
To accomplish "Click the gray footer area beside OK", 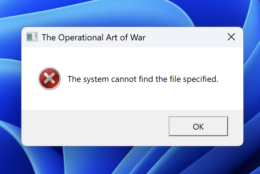I will [94, 128].
